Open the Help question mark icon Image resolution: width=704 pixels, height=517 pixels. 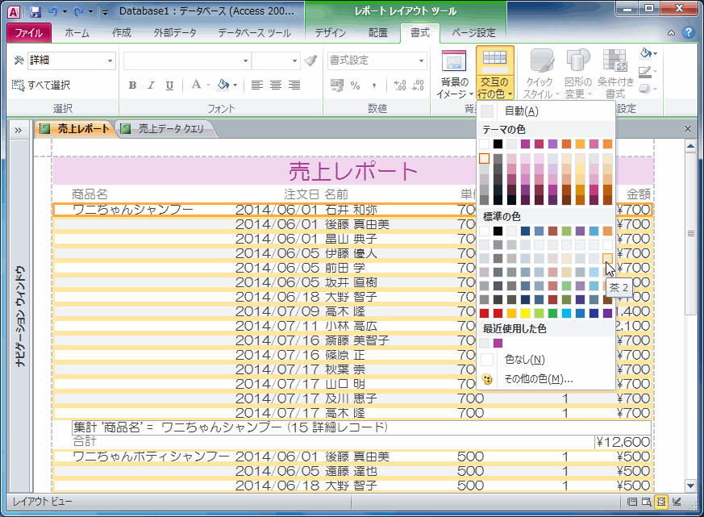(x=688, y=33)
